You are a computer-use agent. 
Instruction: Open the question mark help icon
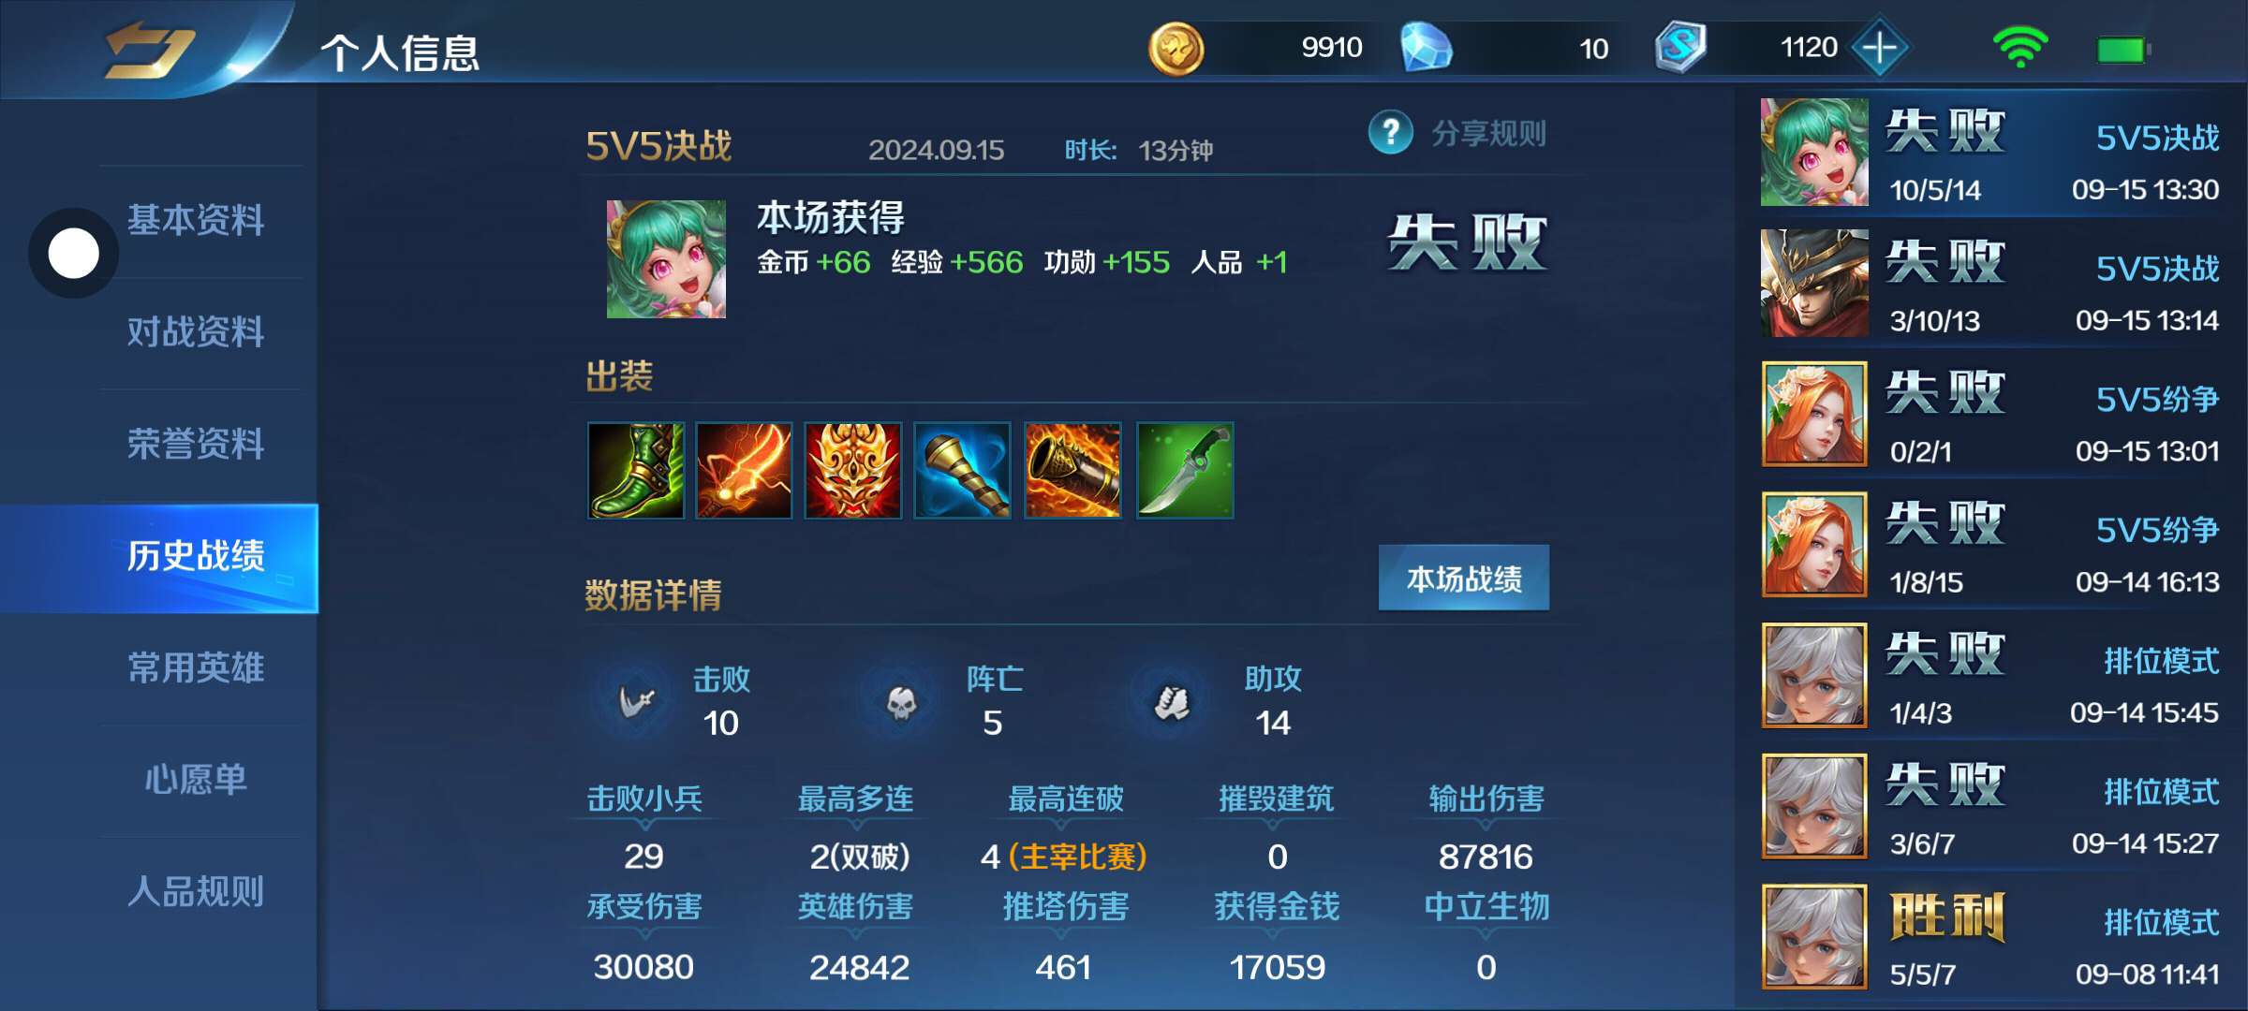[x=1390, y=134]
